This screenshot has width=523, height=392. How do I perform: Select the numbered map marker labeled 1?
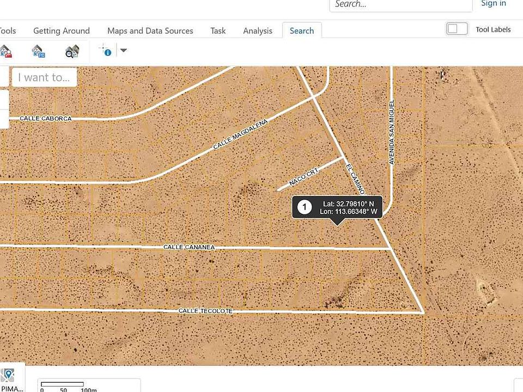(x=304, y=207)
